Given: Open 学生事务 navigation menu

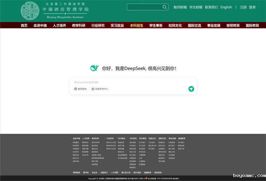Looking at the screenshot, I should [156, 25].
